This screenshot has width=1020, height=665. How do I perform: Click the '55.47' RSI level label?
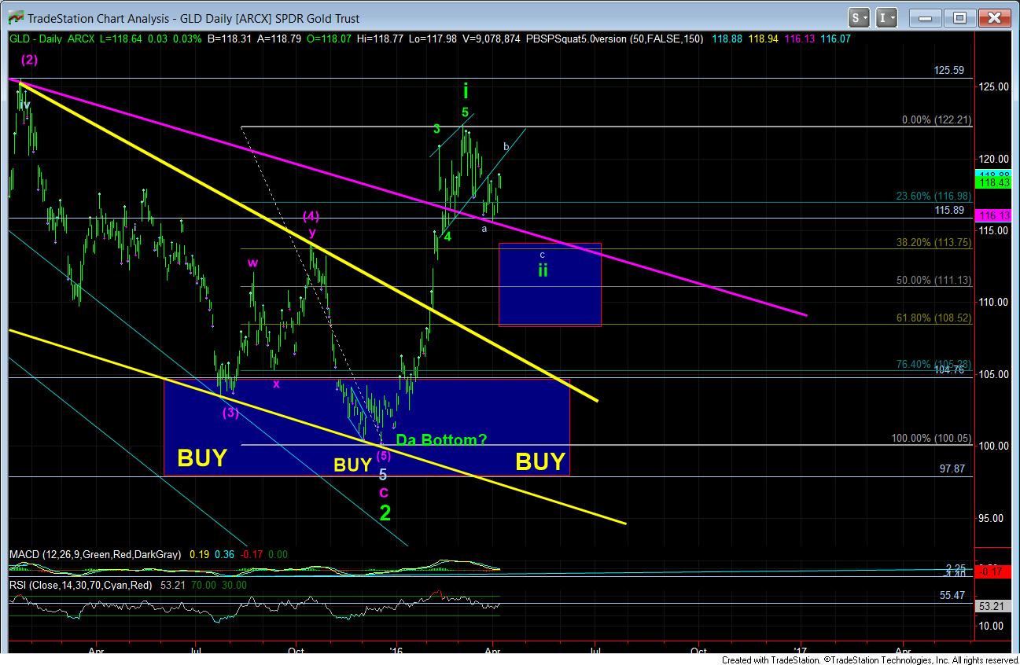click(952, 597)
